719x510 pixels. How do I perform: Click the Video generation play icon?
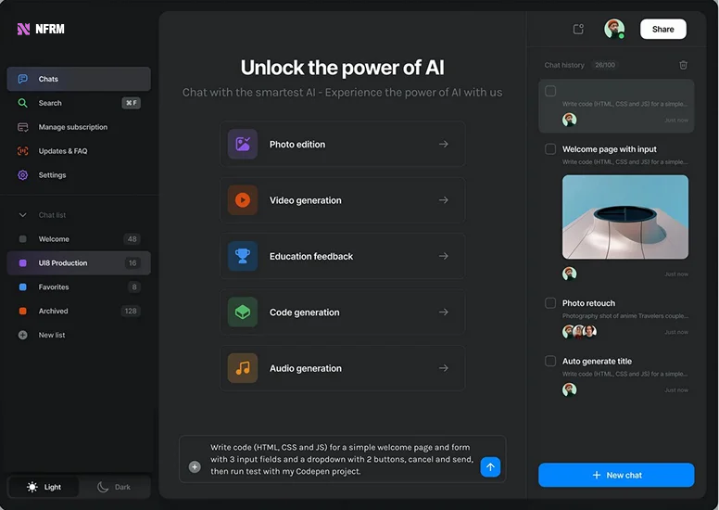[243, 200]
